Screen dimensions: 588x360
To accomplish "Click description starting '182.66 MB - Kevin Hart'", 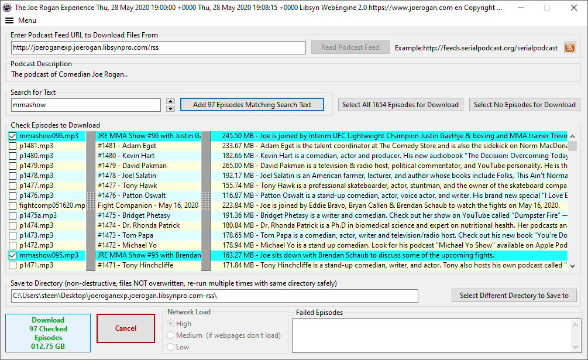I will [x=394, y=156].
